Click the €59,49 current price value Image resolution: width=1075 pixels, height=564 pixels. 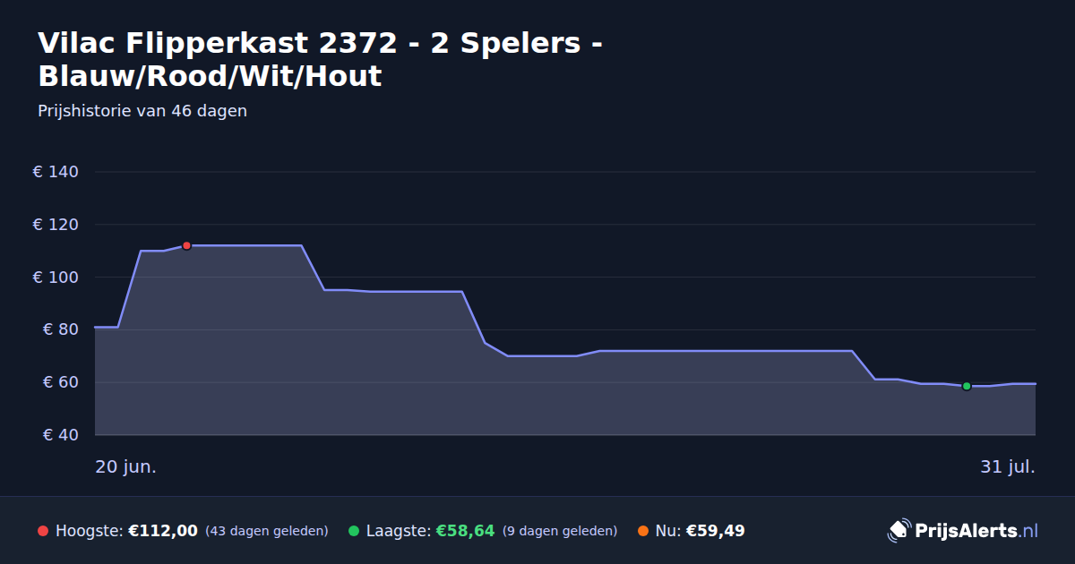click(x=715, y=531)
